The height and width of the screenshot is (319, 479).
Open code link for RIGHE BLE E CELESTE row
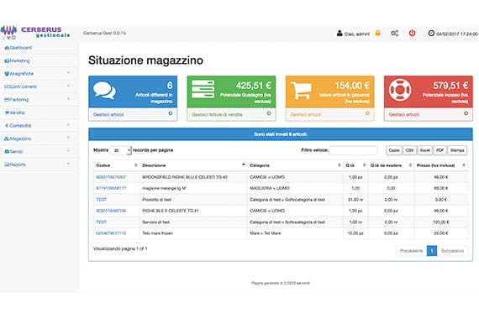point(111,211)
